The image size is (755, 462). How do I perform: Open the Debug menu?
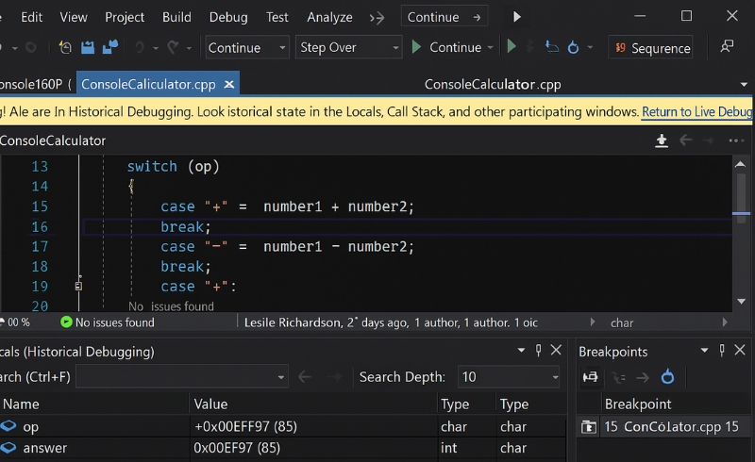pyautogui.click(x=228, y=17)
